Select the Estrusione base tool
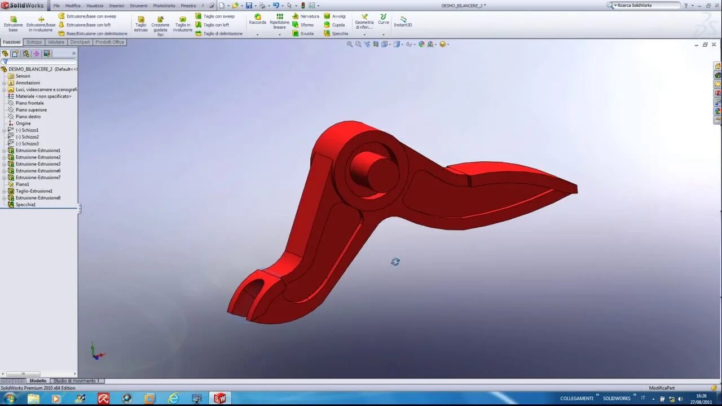722x406 pixels. click(x=14, y=24)
